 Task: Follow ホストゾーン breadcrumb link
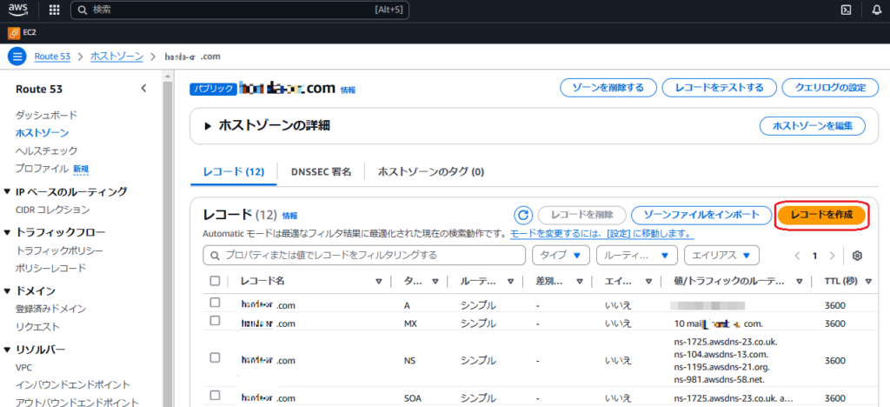click(x=116, y=57)
